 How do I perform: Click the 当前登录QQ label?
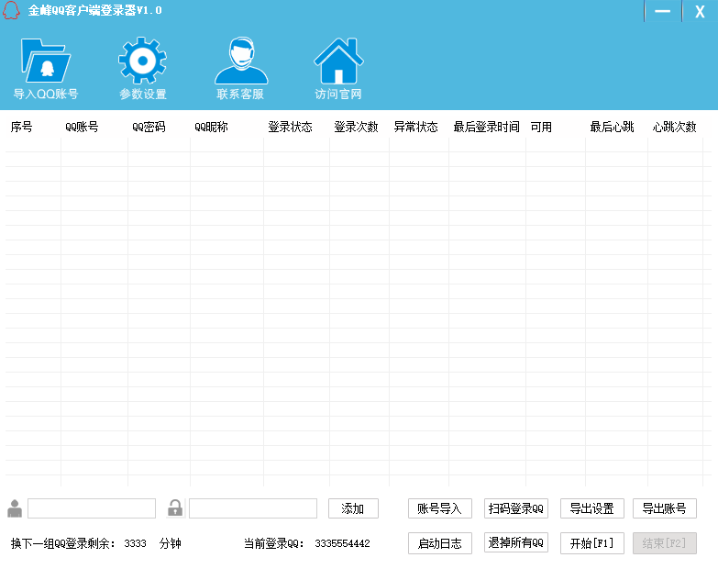tap(274, 543)
